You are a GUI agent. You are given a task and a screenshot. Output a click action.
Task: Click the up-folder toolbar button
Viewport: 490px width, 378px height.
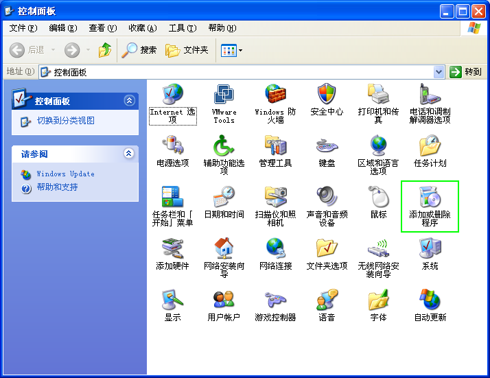pyautogui.click(x=105, y=50)
